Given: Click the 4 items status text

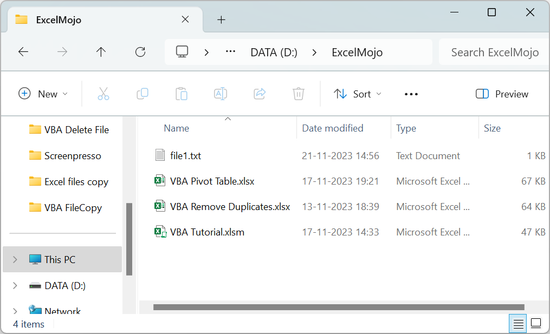Looking at the screenshot, I should [x=29, y=324].
